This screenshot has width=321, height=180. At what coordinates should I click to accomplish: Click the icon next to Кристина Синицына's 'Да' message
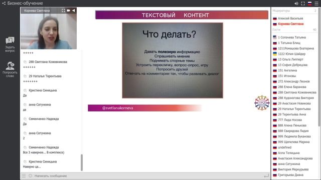[x=25, y=90]
